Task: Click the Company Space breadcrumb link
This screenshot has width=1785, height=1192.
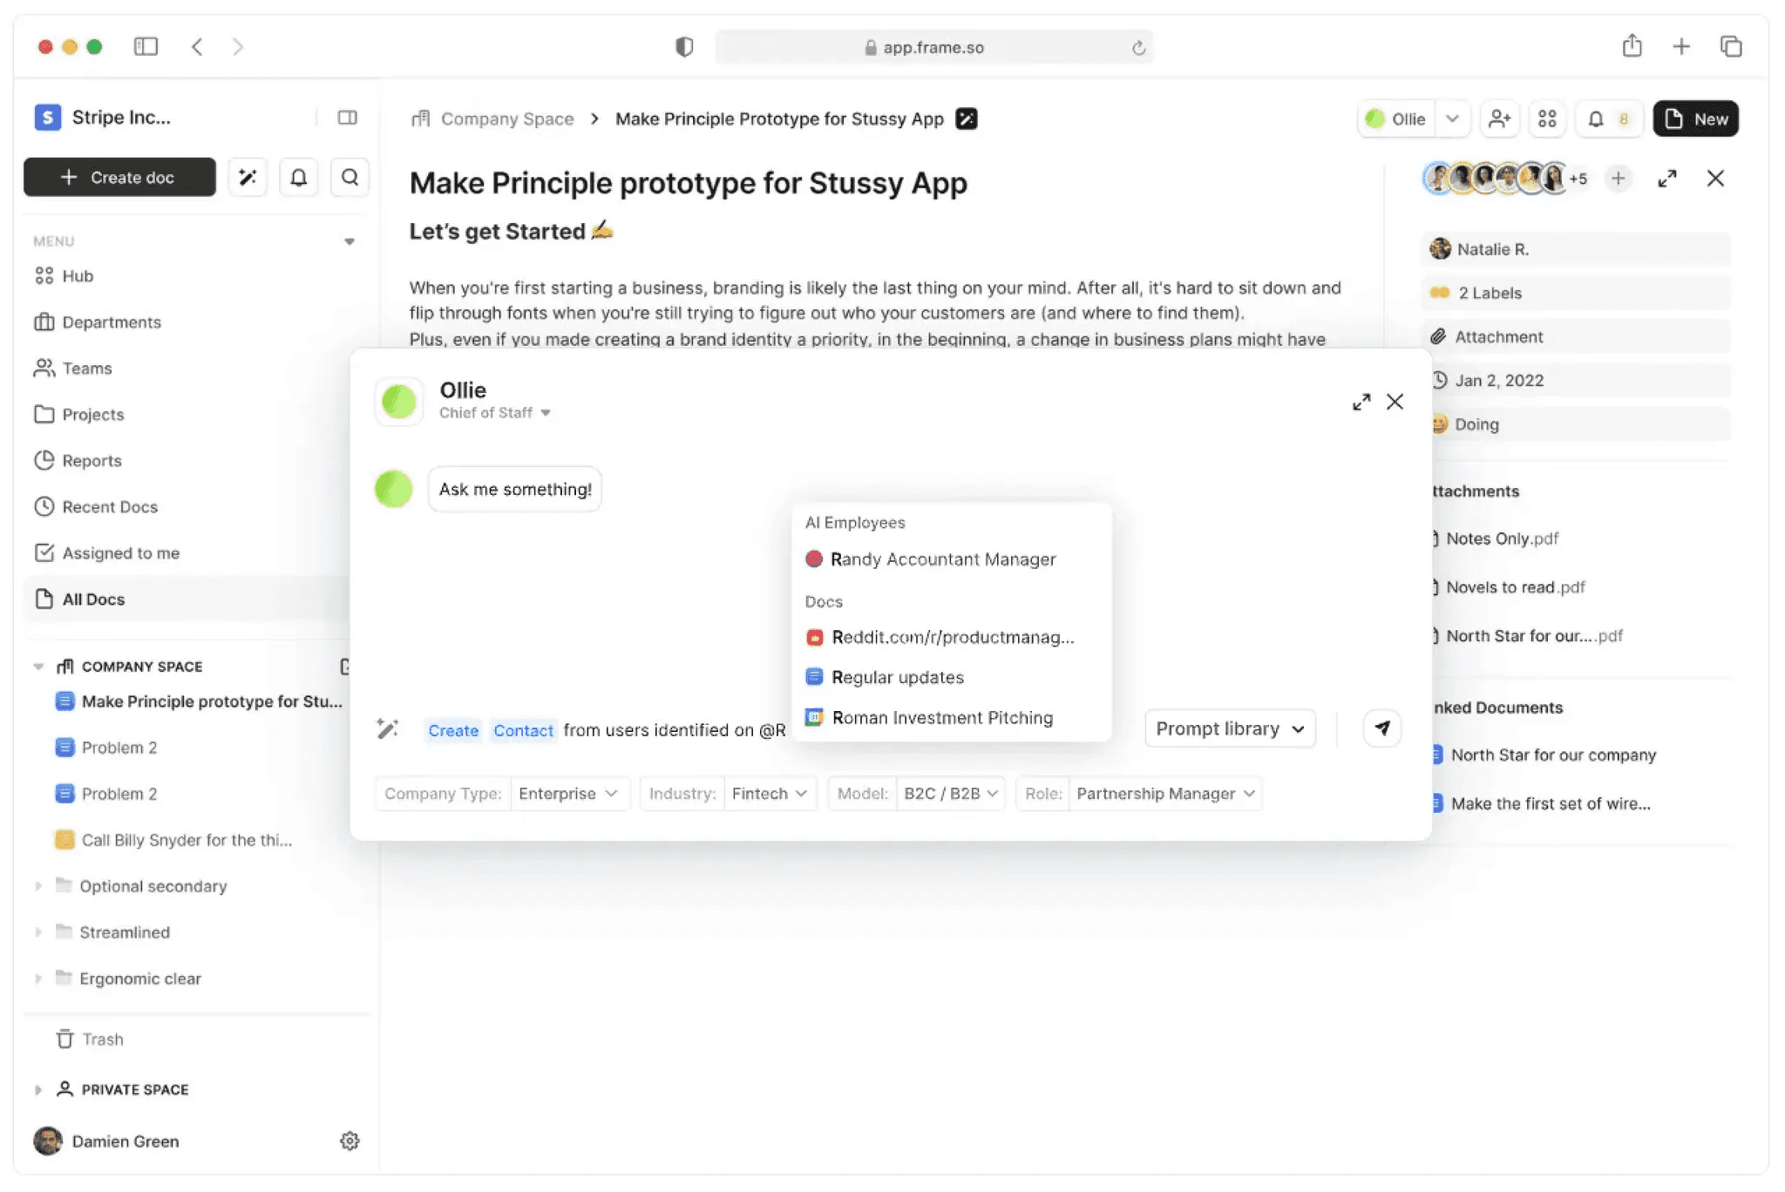Action: pos(506,119)
